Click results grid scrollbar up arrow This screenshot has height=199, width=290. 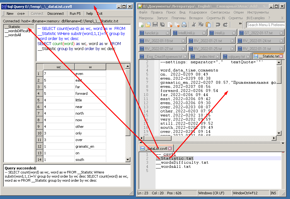pos(128,66)
